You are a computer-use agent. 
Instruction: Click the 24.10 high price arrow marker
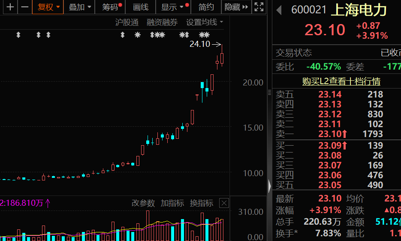217,44
